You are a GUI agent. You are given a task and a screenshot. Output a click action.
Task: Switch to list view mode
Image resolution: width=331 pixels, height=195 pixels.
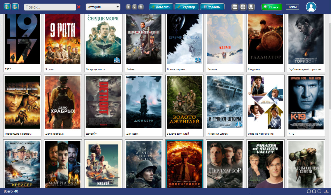tap(235, 7)
